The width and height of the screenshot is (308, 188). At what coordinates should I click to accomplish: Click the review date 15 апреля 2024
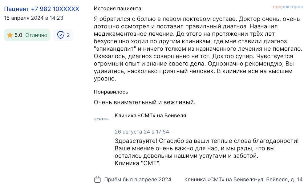(24, 18)
